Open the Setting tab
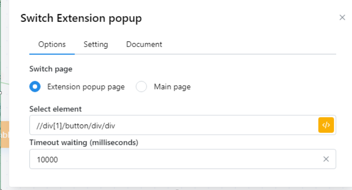Image resolution: width=352 pixels, height=190 pixels. tap(96, 45)
